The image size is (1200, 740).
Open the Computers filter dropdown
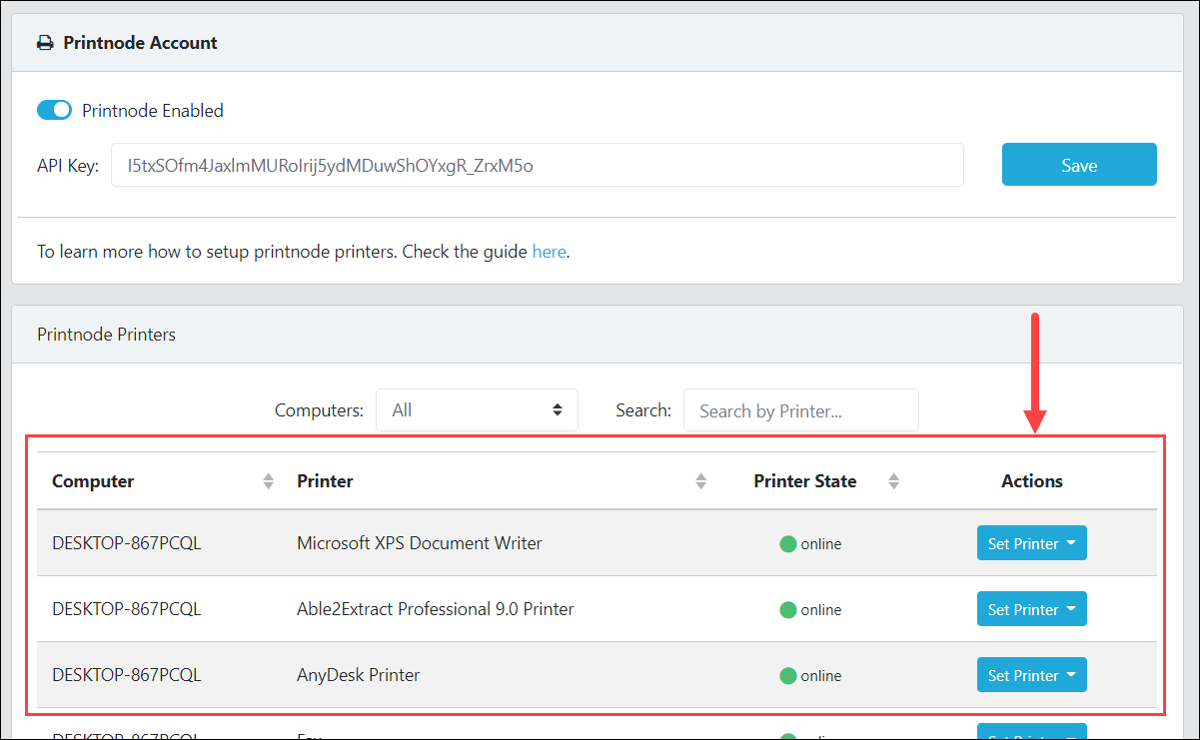(477, 410)
